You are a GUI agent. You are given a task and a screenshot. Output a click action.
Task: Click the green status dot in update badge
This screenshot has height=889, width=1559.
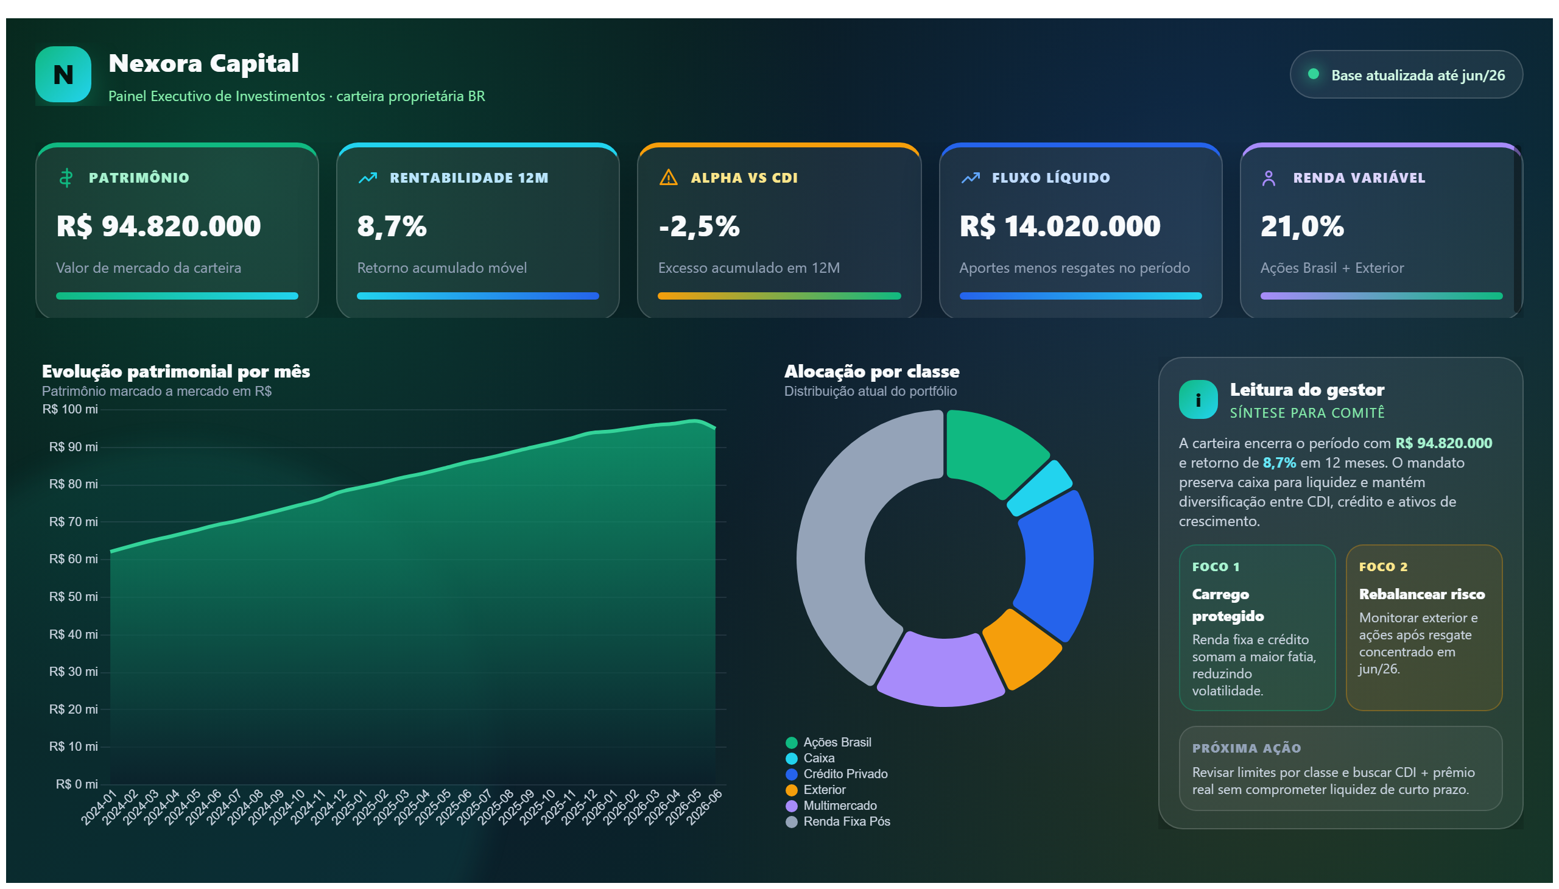coord(1313,74)
